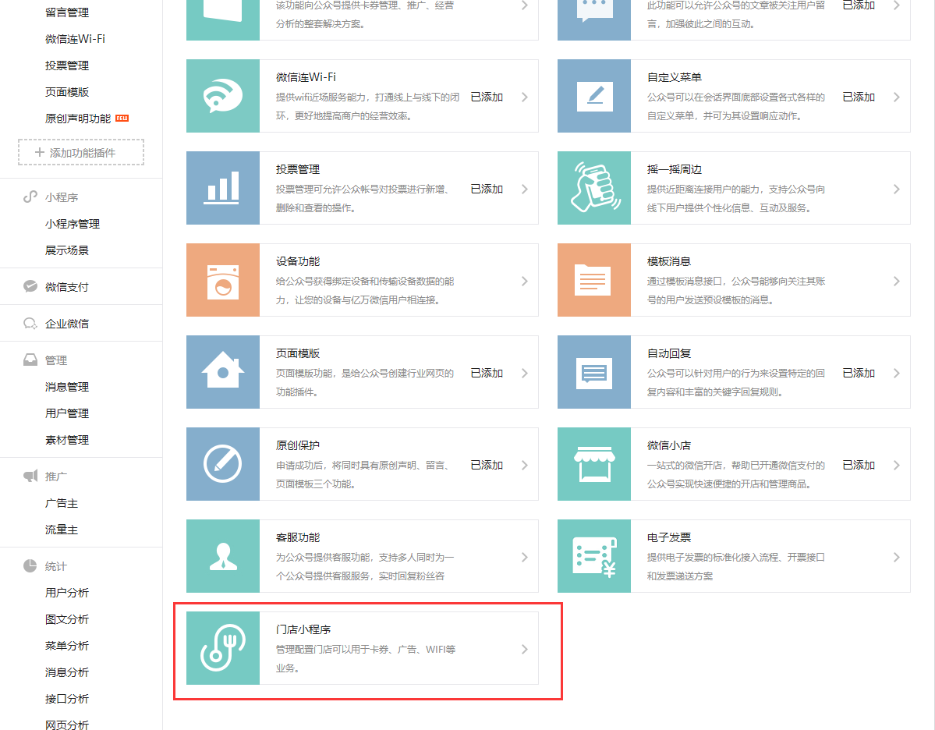Open 消息分析 under 统计
This screenshot has height=730, width=935.
point(67,672)
